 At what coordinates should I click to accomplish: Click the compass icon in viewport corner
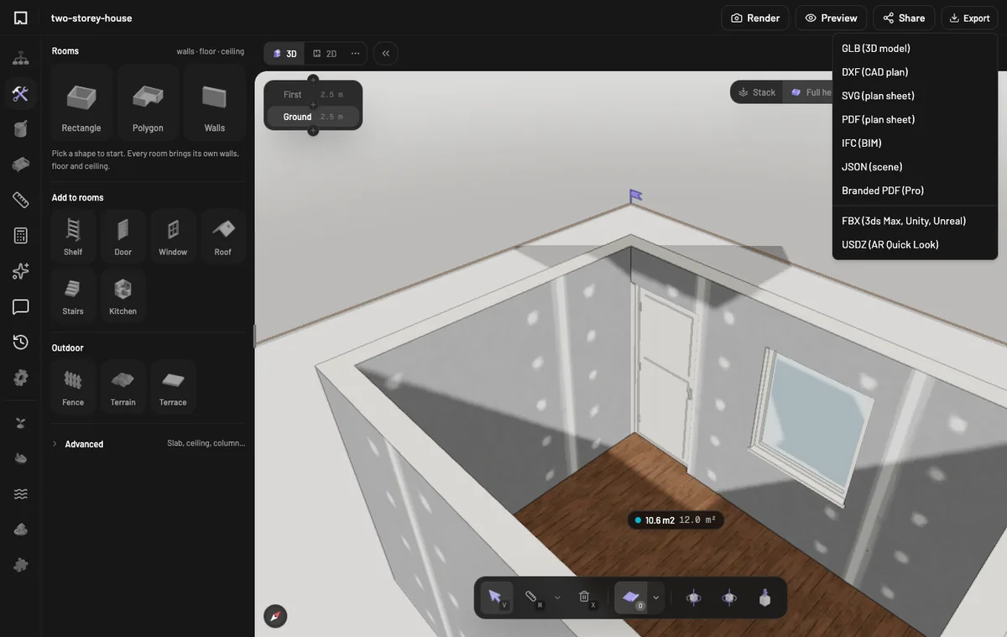click(x=275, y=616)
